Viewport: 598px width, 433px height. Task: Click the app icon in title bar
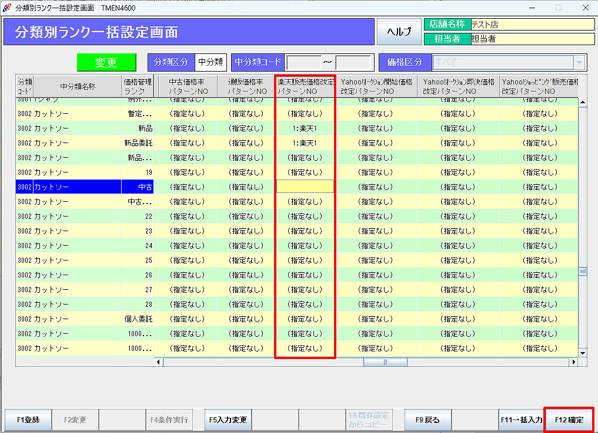pos(7,8)
